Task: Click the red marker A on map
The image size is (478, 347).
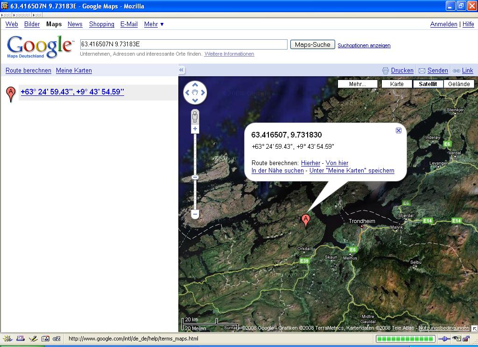Action: [305, 219]
